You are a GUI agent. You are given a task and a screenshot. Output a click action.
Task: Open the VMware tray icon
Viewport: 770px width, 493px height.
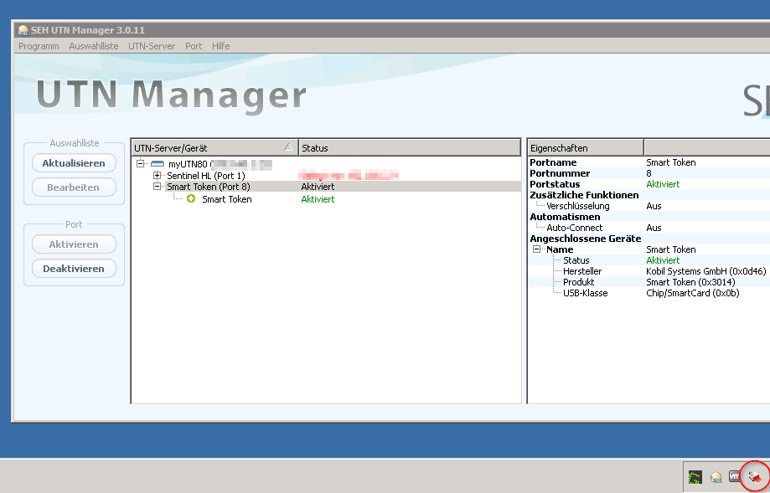click(x=735, y=475)
